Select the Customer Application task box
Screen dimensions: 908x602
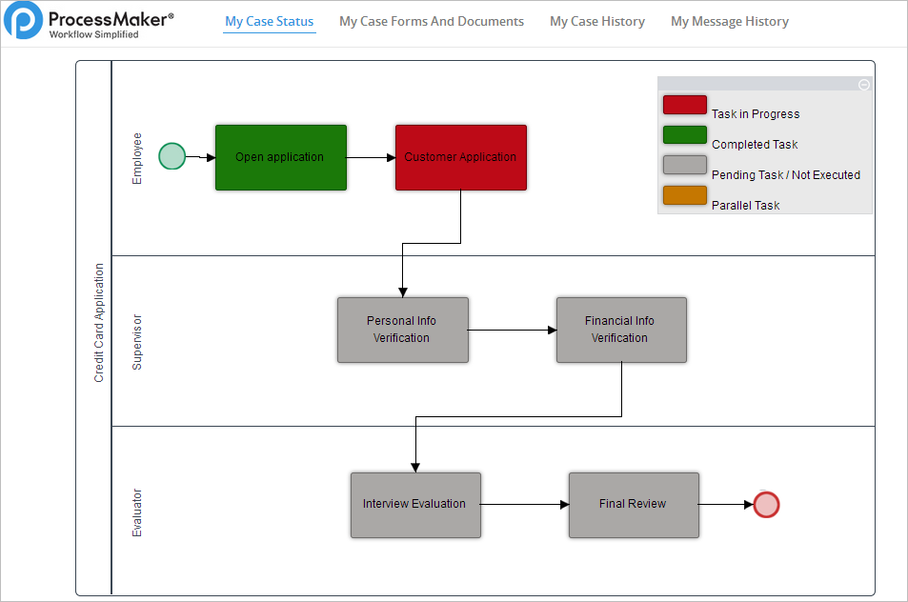tap(460, 157)
